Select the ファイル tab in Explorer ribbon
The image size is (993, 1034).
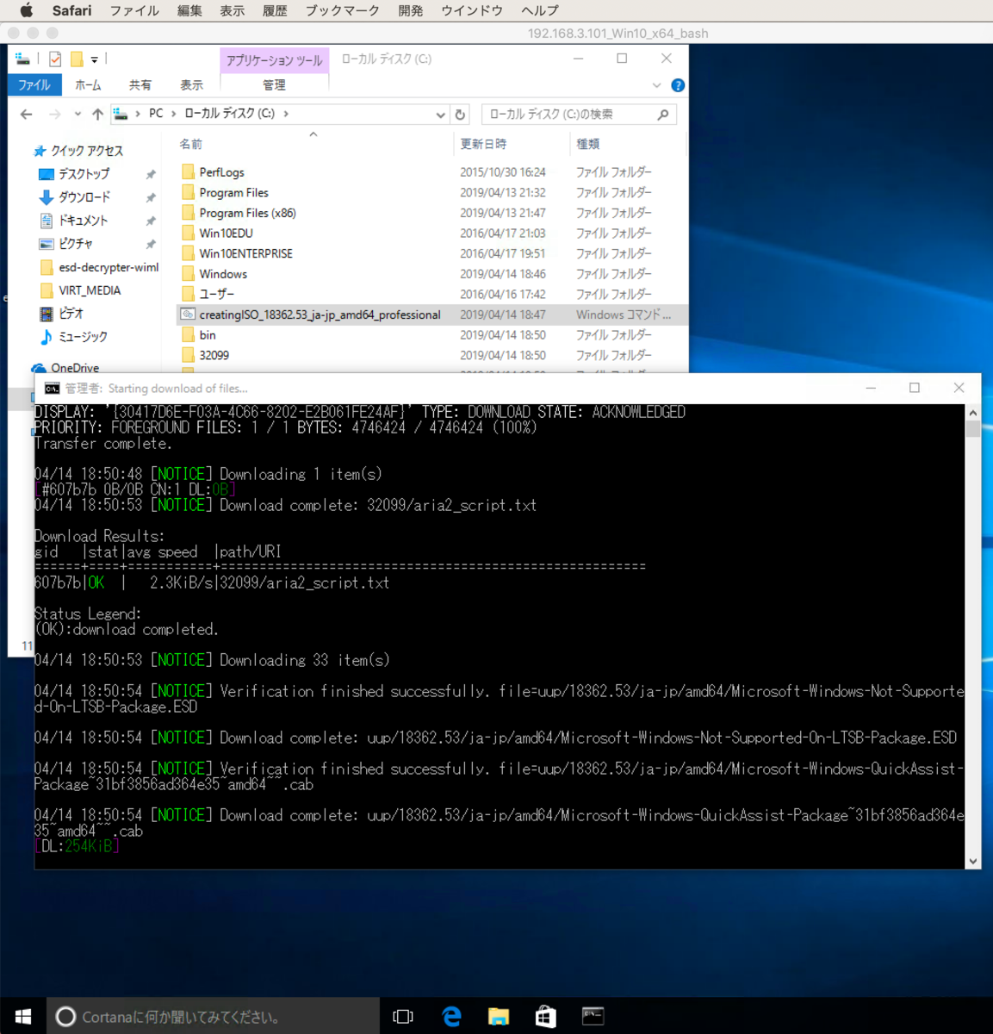[x=34, y=84]
